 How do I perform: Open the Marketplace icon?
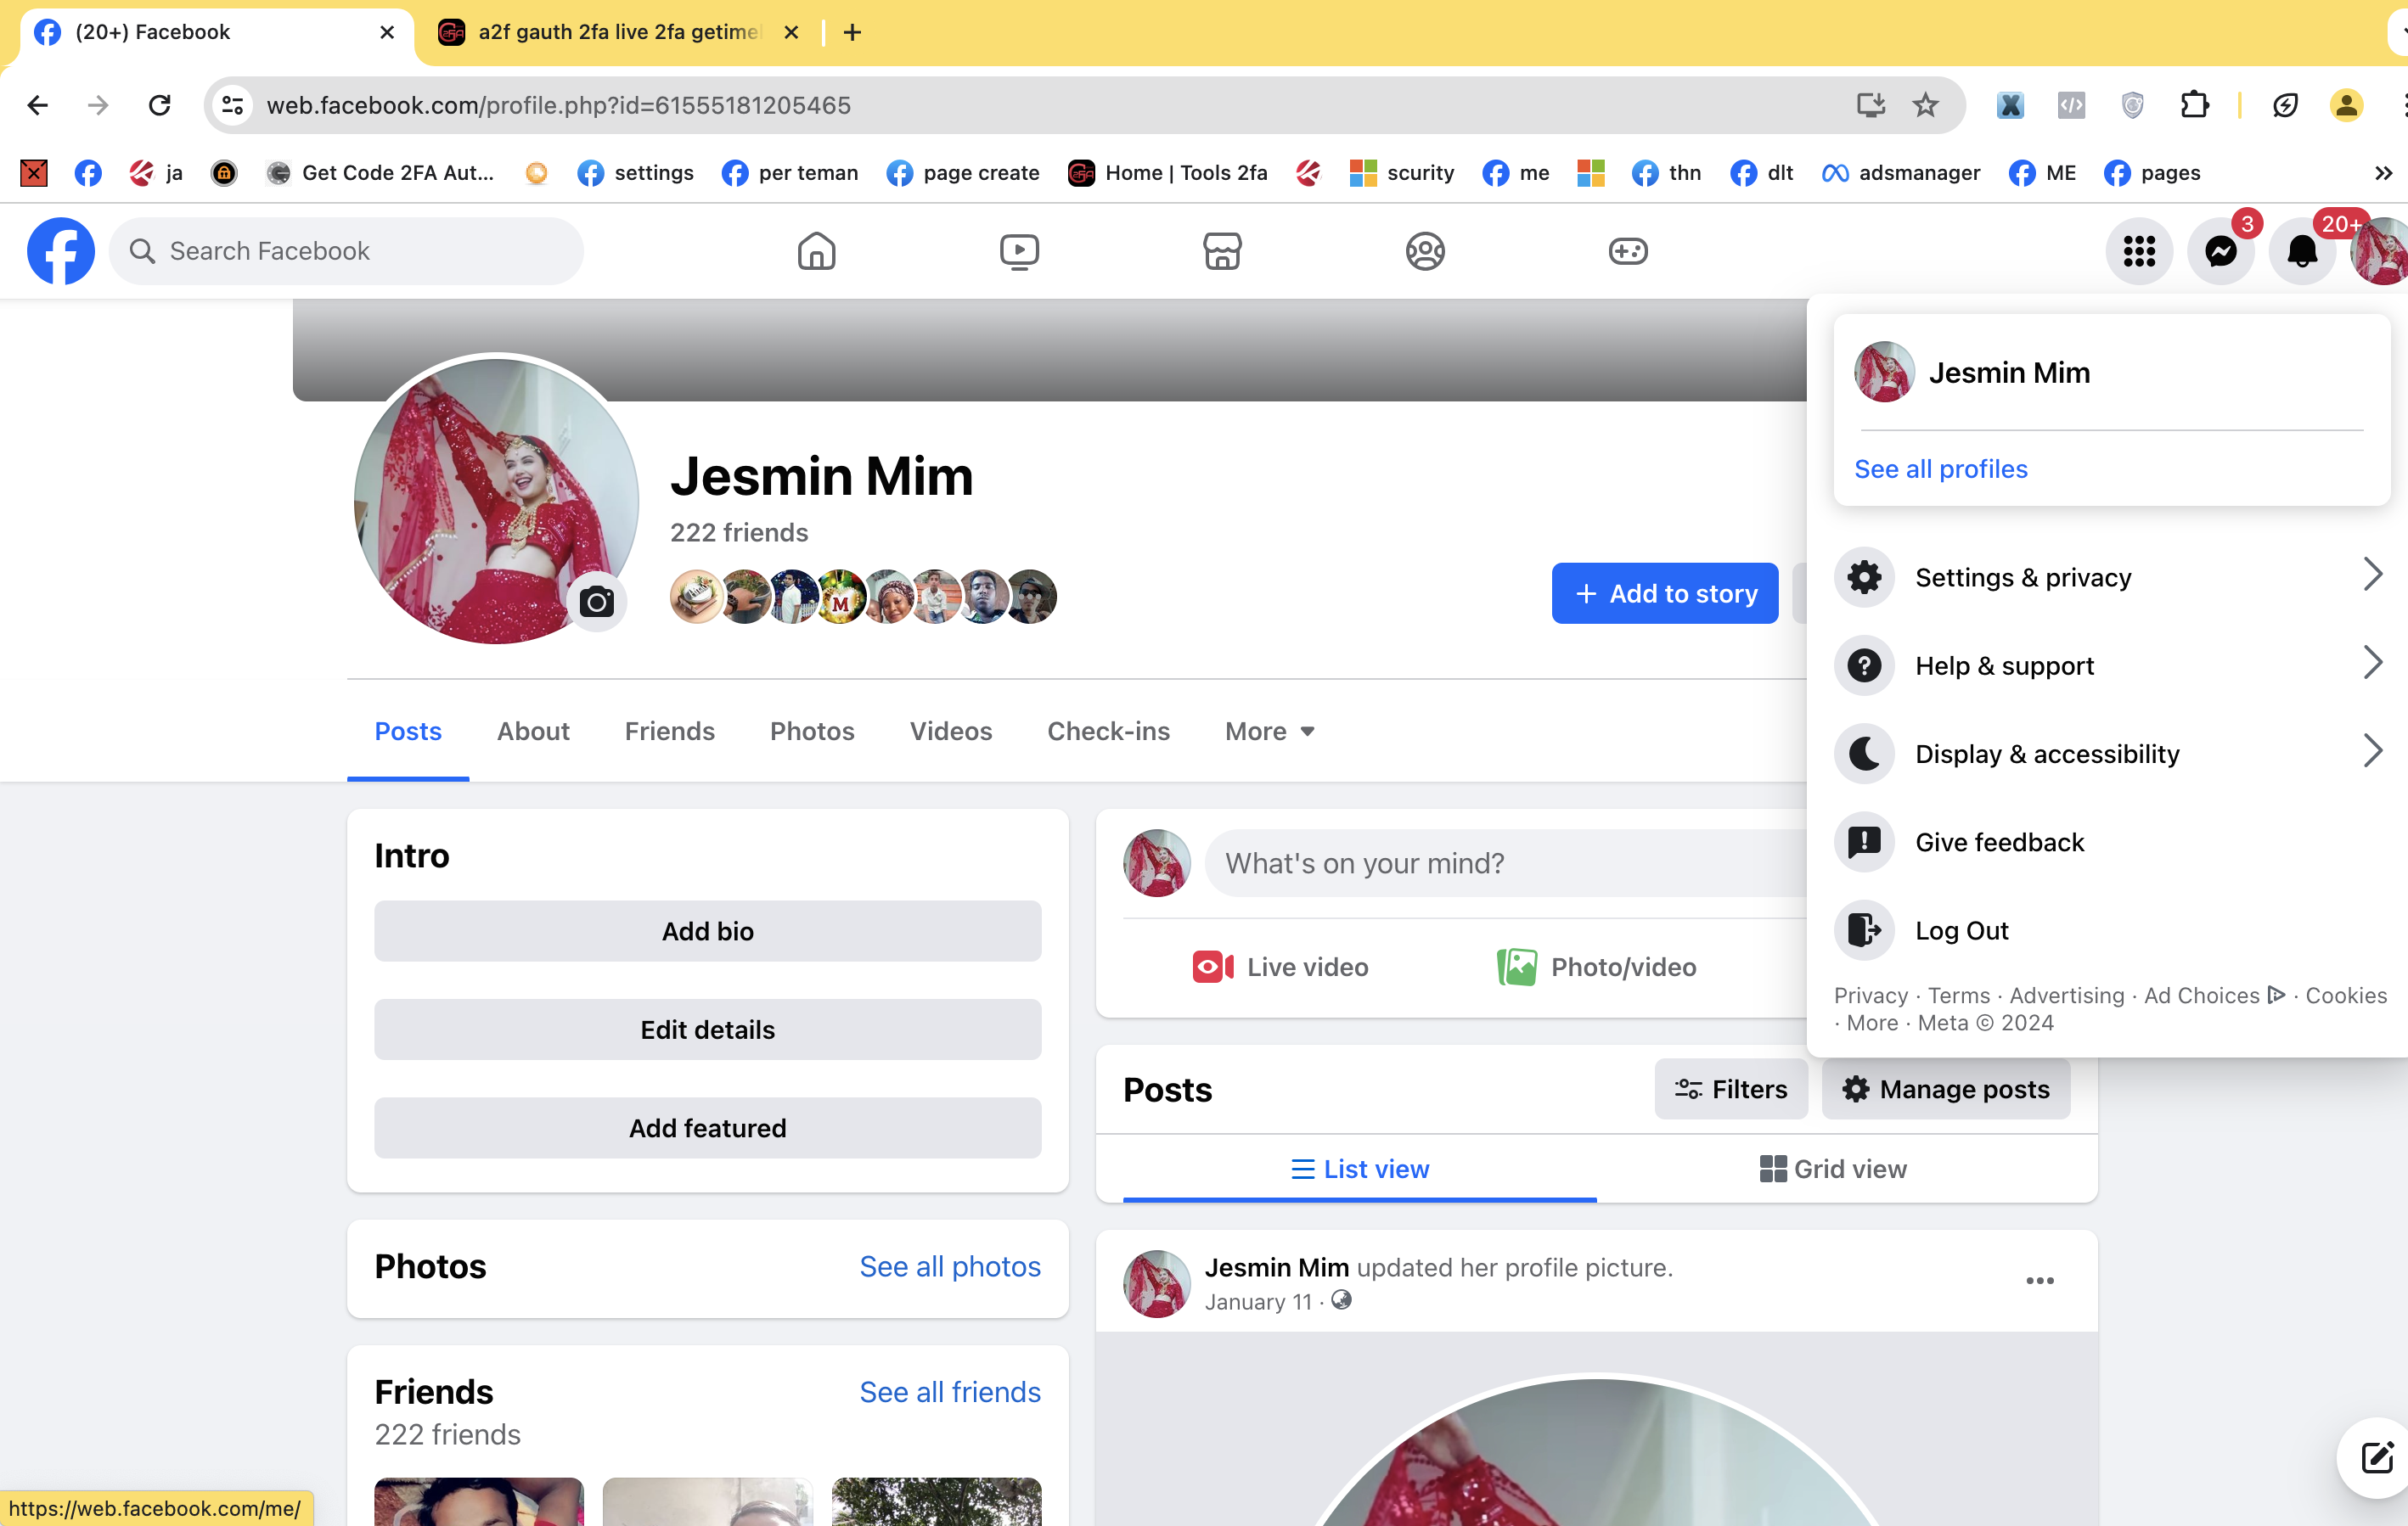[1222, 251]
